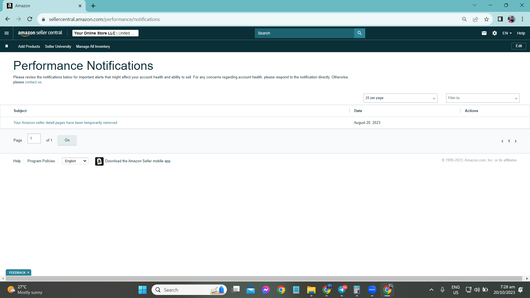
Task: Expand the 25 per page dropdown
Action: [x=400, y=98]
